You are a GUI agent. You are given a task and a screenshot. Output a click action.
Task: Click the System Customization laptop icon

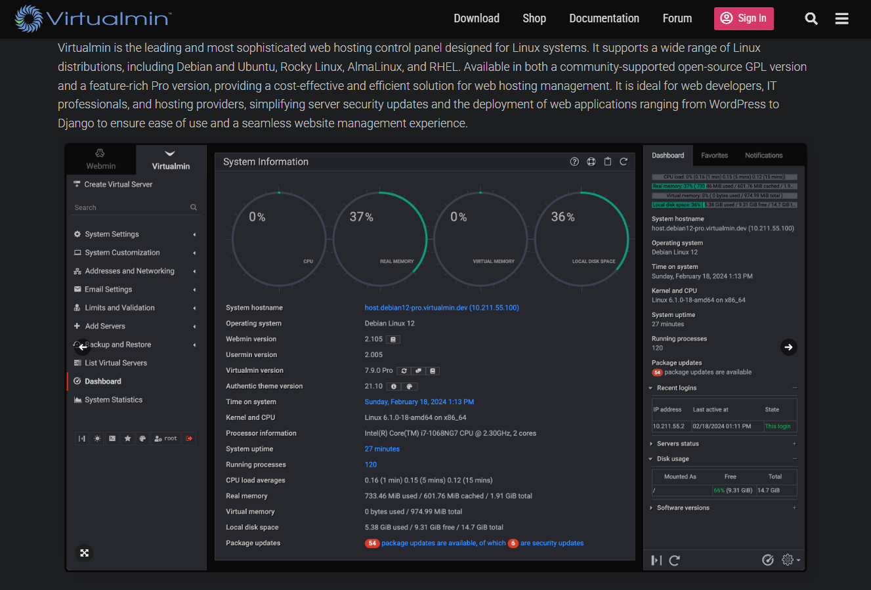click(x=77, y=253)
